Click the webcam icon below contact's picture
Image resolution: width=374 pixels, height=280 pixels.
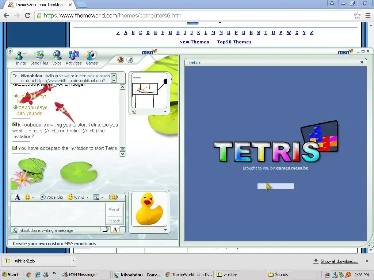pyautogui.click(x=134, y=112)
